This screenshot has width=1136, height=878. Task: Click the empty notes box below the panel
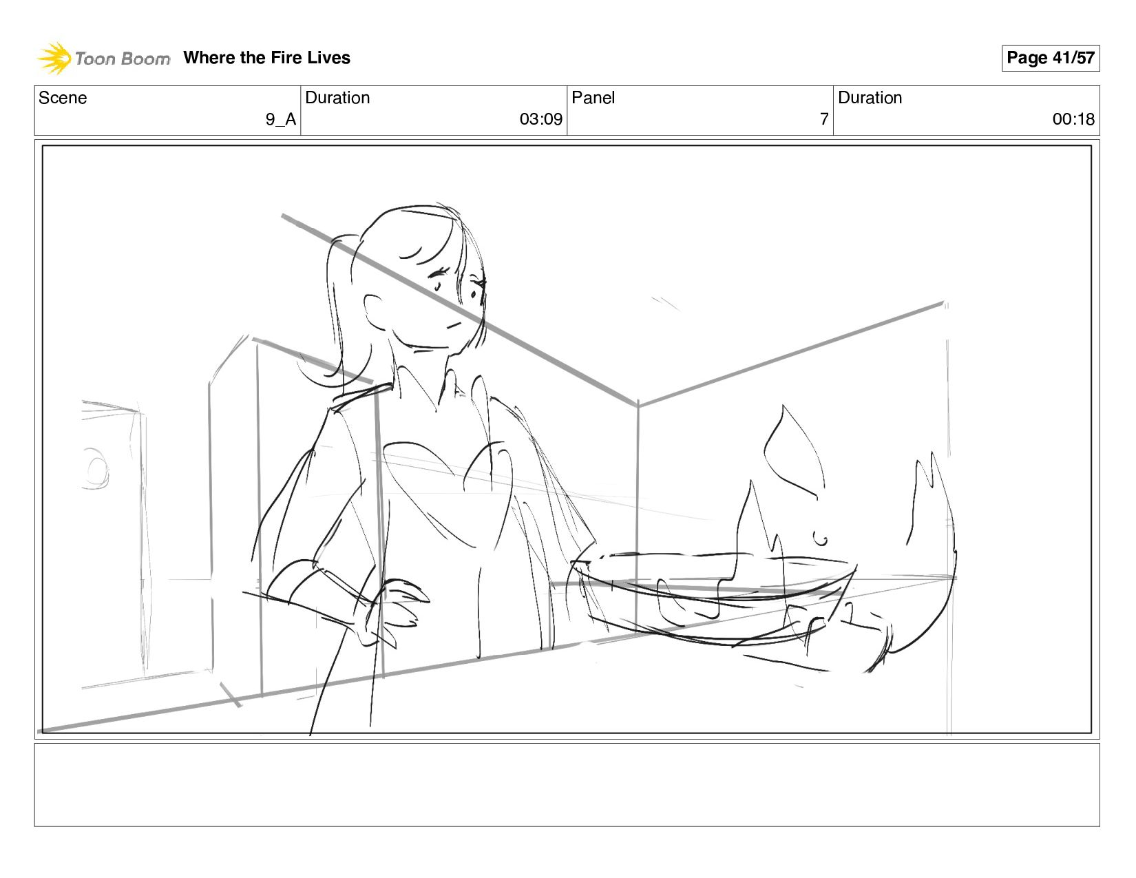[567, 785]
